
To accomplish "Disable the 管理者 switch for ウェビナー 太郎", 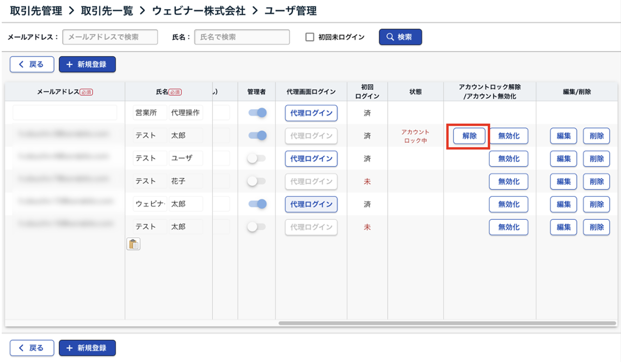I will 257,204.
